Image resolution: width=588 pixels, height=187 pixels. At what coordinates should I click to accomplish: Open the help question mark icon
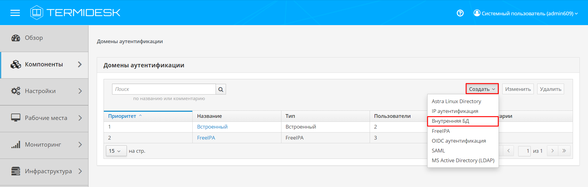click(x=460, y=13)
